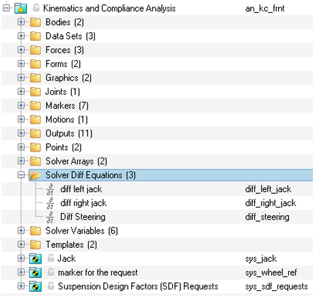The height and width of the screenshot is (297, 315).
Task: Select the Markers (7) tree item
Action: pos(67,106)
